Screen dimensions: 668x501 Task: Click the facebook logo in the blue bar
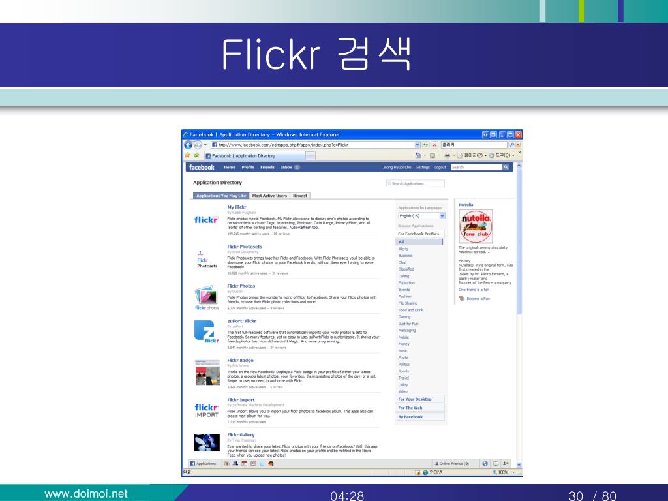(202, 168)
